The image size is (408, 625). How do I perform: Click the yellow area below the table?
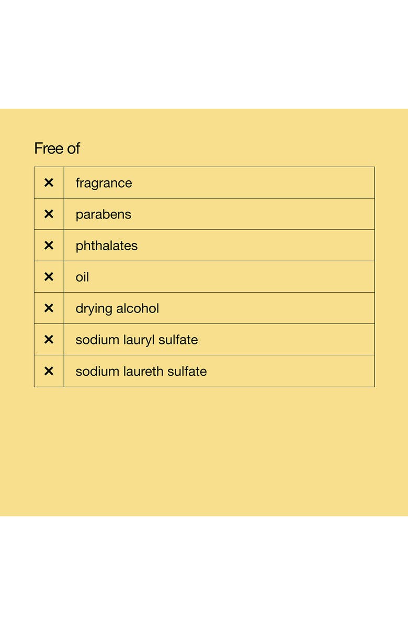204,449
